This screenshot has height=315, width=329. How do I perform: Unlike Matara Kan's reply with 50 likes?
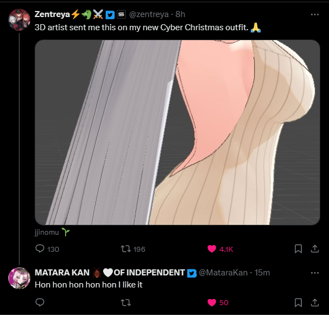(x=212, y=302)
